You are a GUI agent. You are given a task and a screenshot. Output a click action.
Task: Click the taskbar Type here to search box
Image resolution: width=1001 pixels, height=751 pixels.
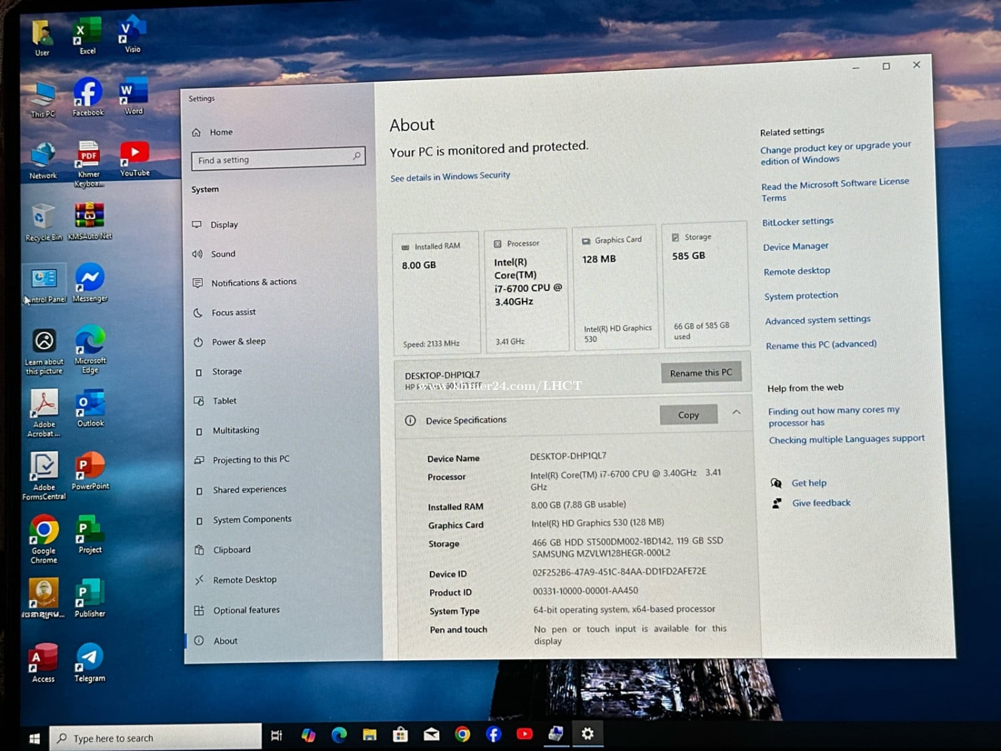tap(157, 738)
